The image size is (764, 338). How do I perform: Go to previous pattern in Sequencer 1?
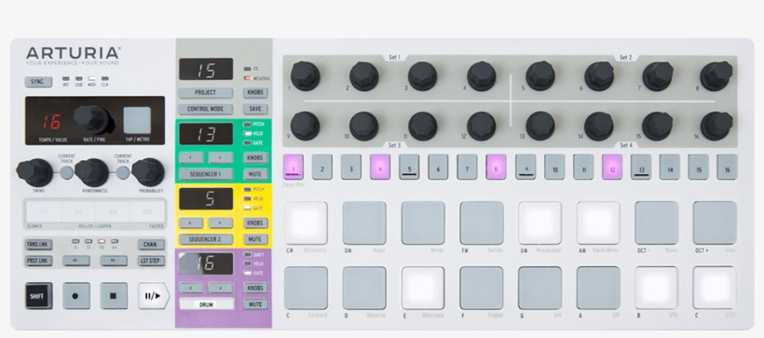pyautogui.click(x=191, y=157)
